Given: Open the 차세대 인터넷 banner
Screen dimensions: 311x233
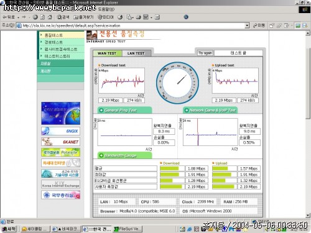Looking at the screenshot, I should click(60, 163).
